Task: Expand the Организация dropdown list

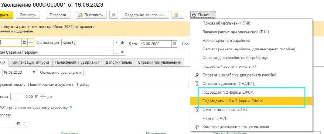Action: [116, 43]
